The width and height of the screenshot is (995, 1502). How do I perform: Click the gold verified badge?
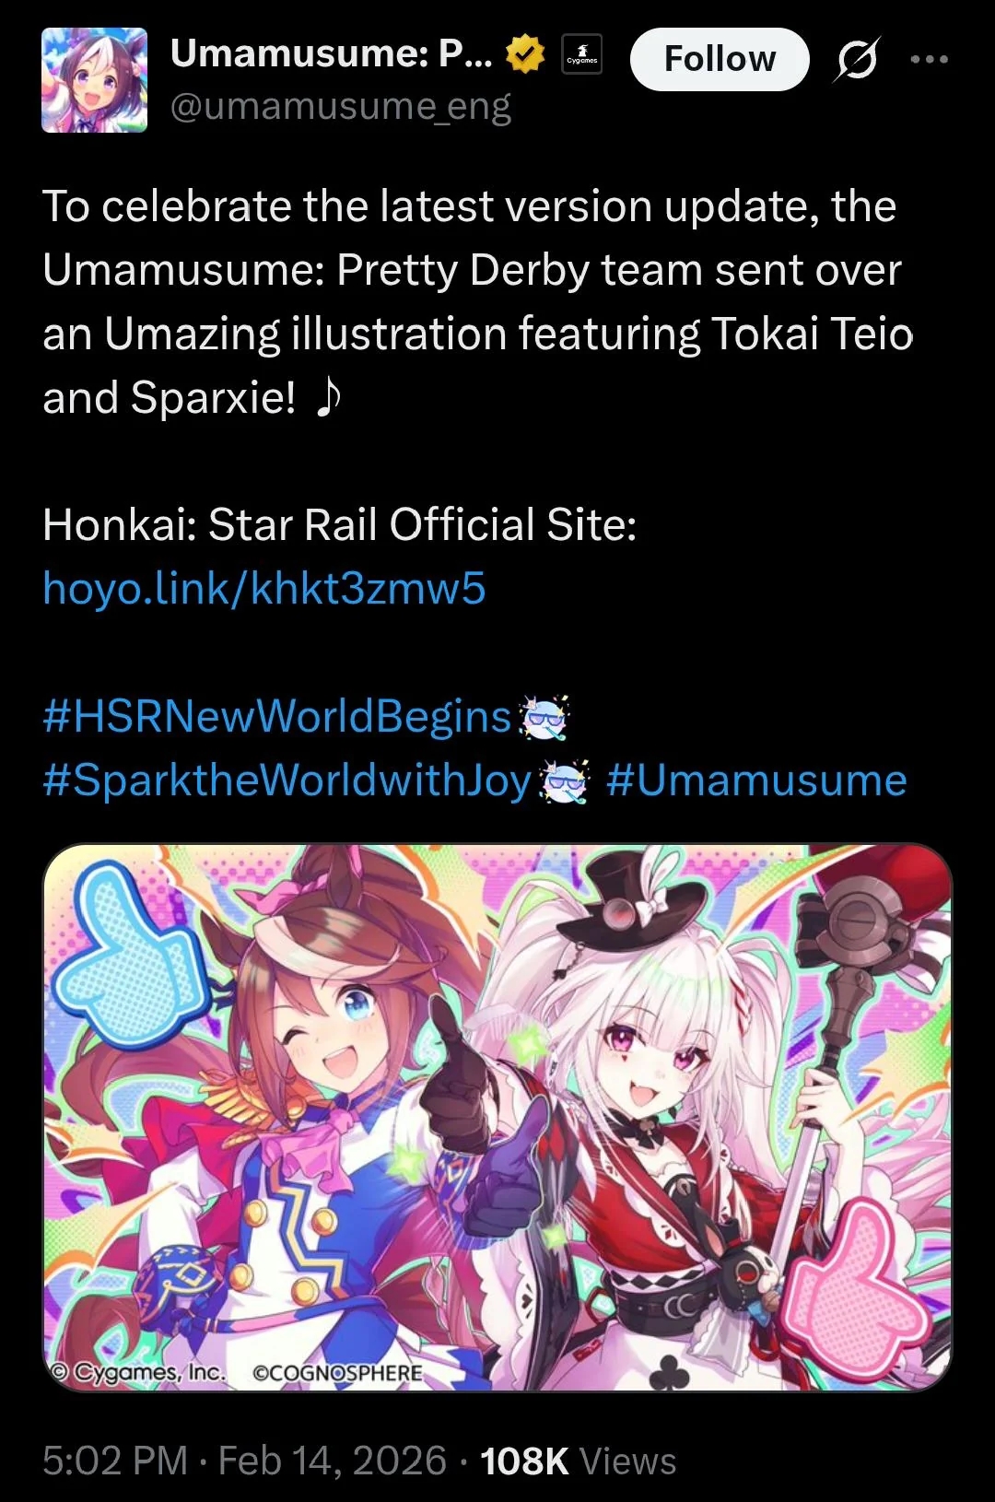[x=525, y=54]
